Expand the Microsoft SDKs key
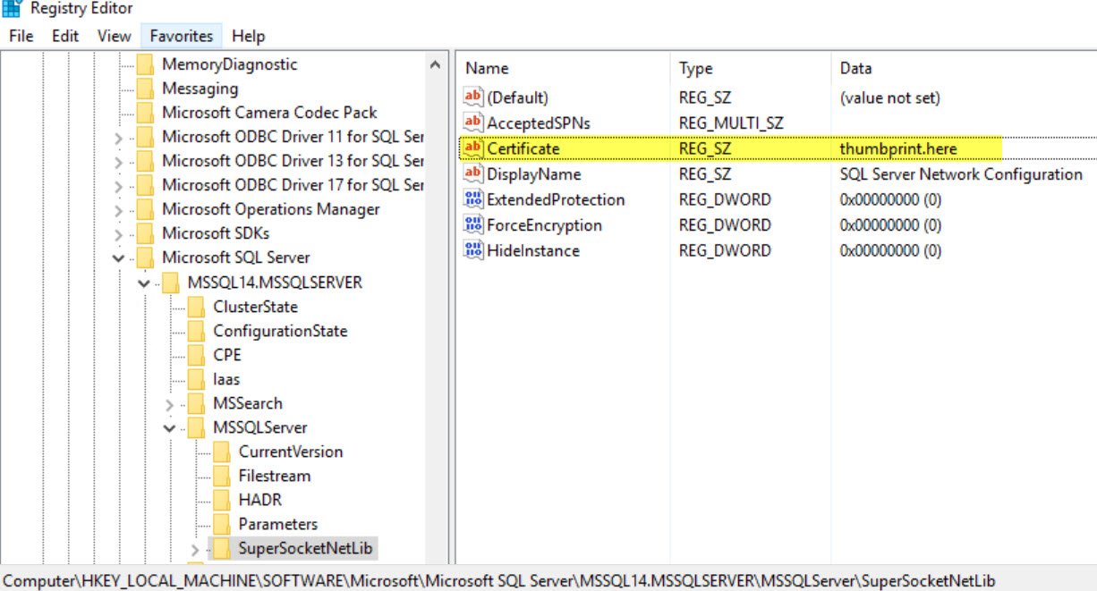The image size is (1097, 591). point(119,234)
